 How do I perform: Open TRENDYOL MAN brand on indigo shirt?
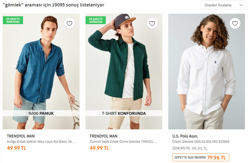(21, 136)
